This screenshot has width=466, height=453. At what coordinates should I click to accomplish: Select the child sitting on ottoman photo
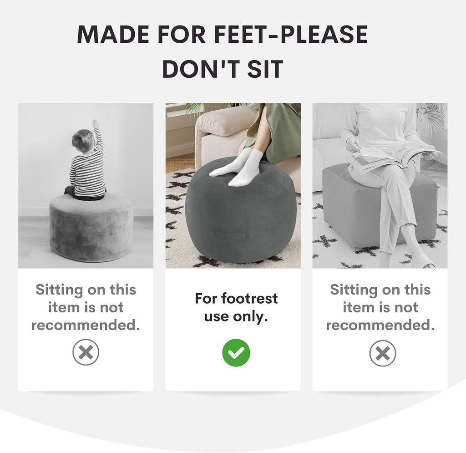tap(86, 185)
